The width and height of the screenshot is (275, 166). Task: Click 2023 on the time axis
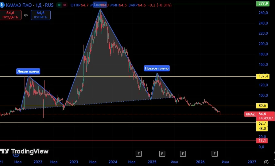[x=74, y=162]
